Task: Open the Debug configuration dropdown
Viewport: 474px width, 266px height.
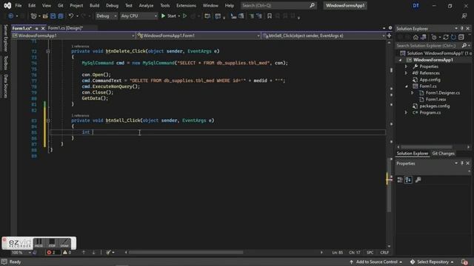Action: point(106,16)
